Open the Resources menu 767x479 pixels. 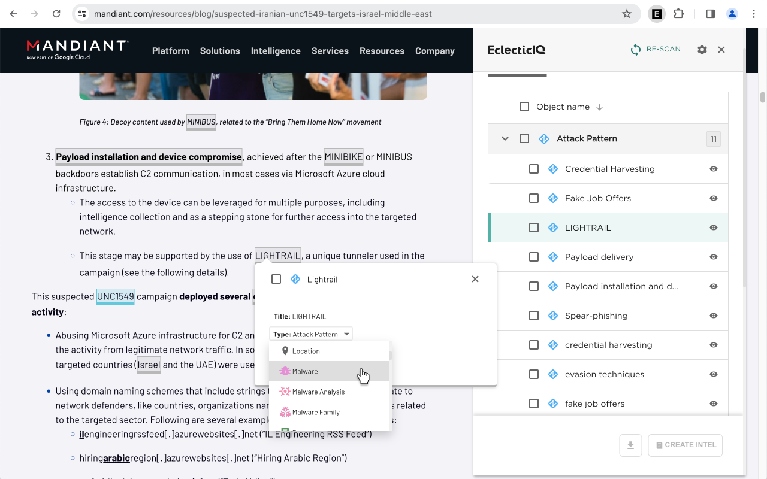[x=382, y=51]
